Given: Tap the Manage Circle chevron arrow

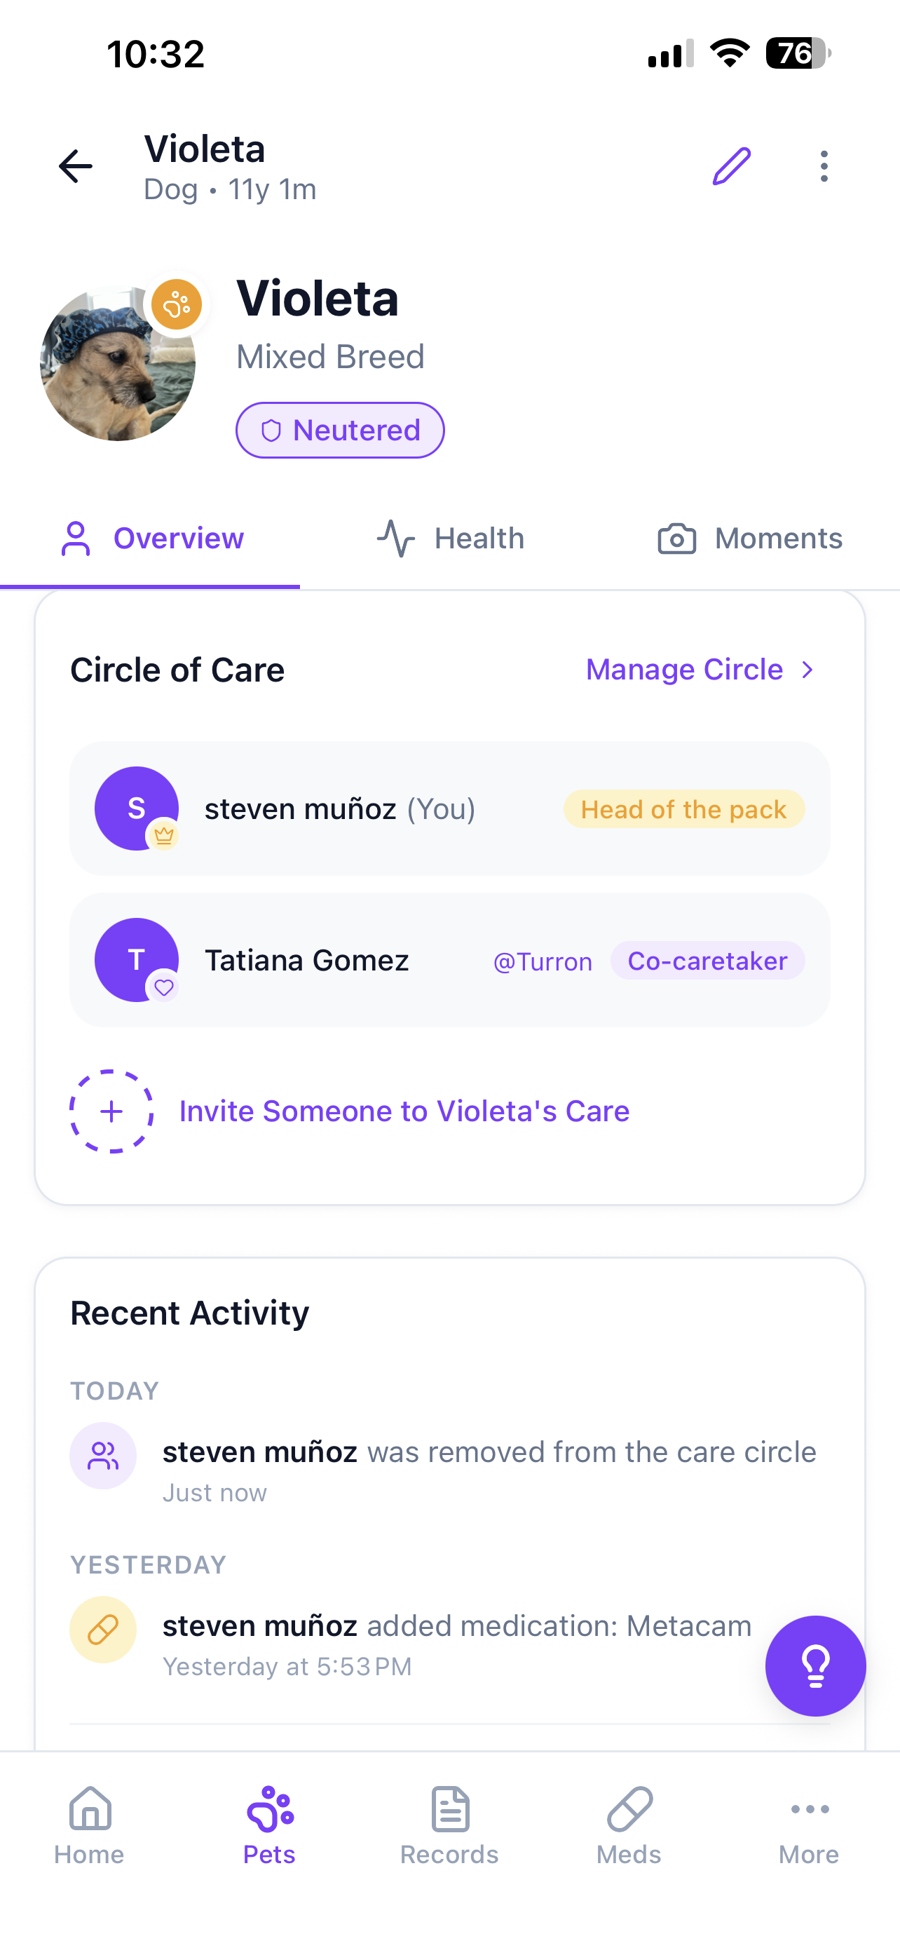Looking at the screenshot, I should pos(807,670).
